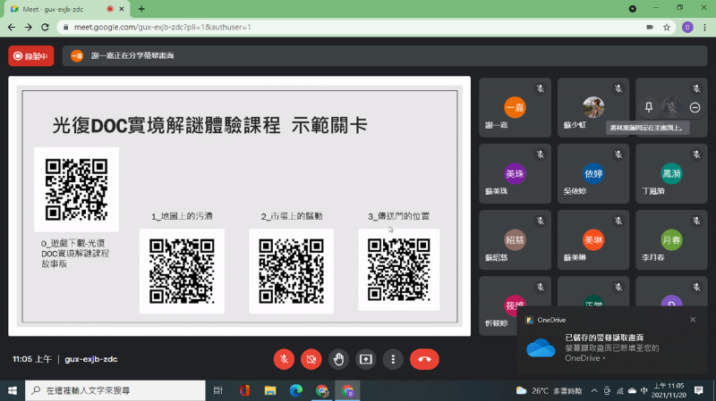Select the Meet - gux-exjb-zdc tab
The width and height of the screenshot is (716, 401).
coord(68,9)
